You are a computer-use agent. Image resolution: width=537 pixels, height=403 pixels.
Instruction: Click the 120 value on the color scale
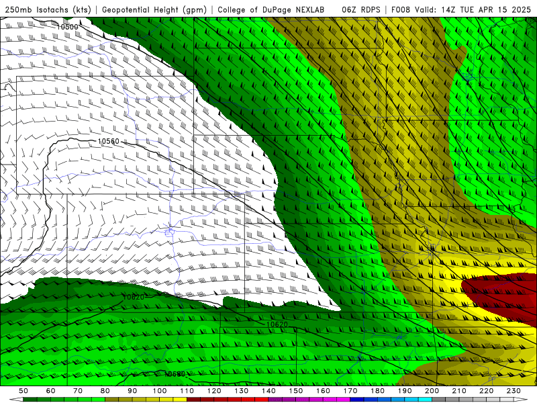click(214, 391)
